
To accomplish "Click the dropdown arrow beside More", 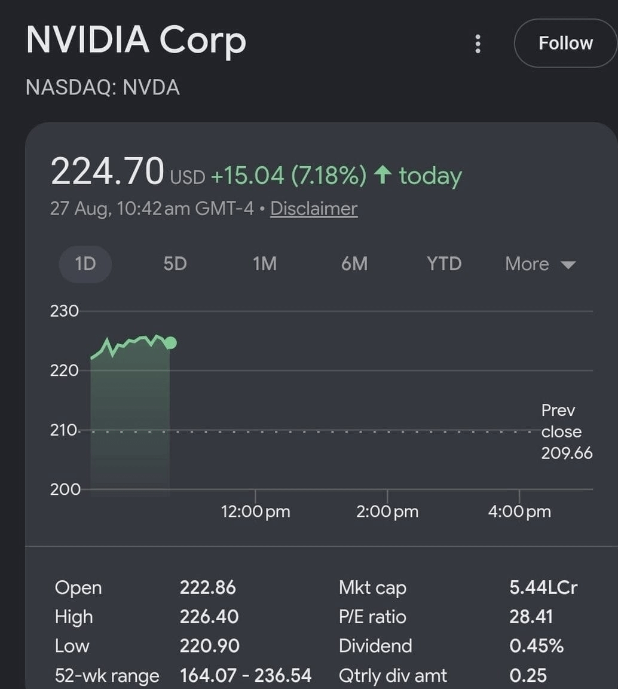I will click(568, 265).
